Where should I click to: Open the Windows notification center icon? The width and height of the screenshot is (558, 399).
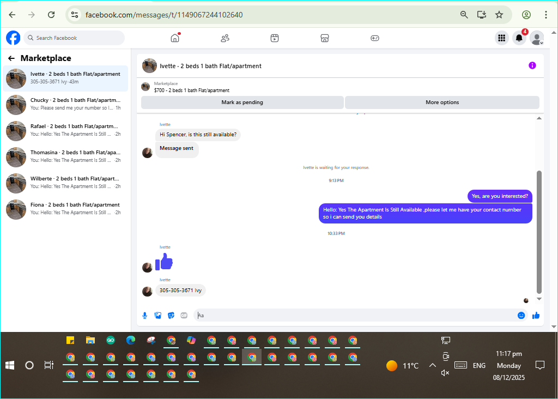[x=540, y=365]
